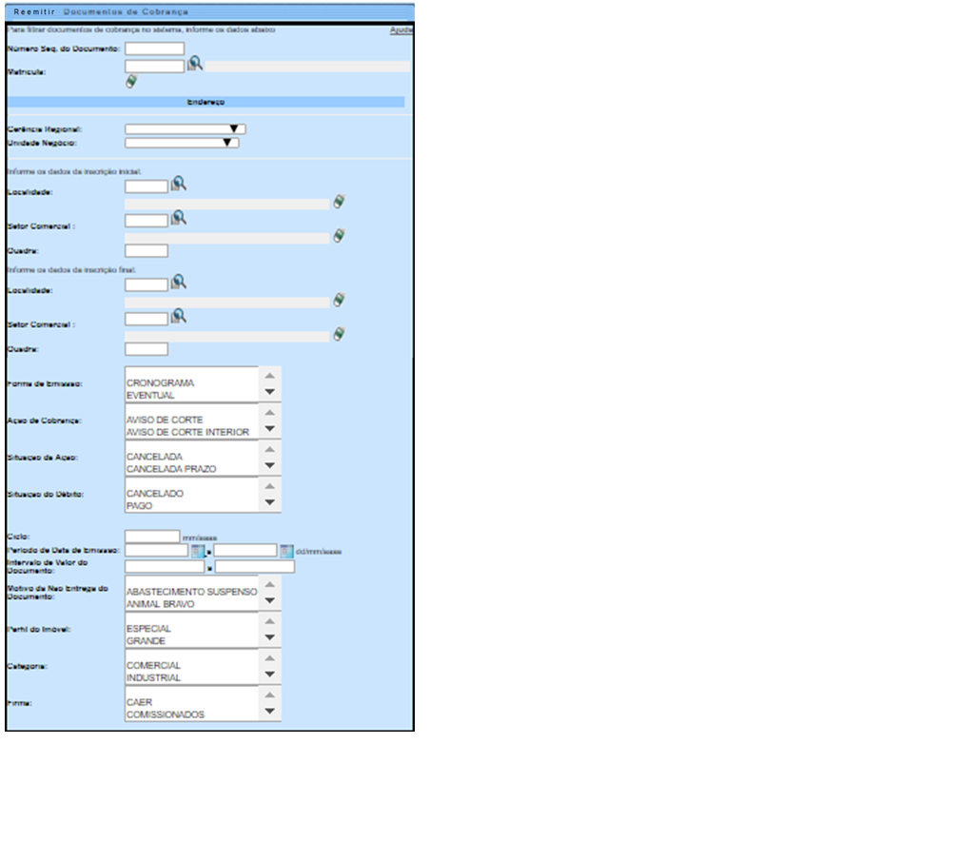Open calendar for emission period end date
This screenshot has width=958, height=861.
click(x=286, y=551)
